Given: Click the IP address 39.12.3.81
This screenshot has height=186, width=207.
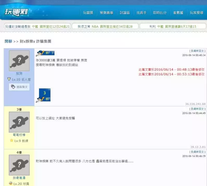Looking at the screenshot, I should pos(198,147).
